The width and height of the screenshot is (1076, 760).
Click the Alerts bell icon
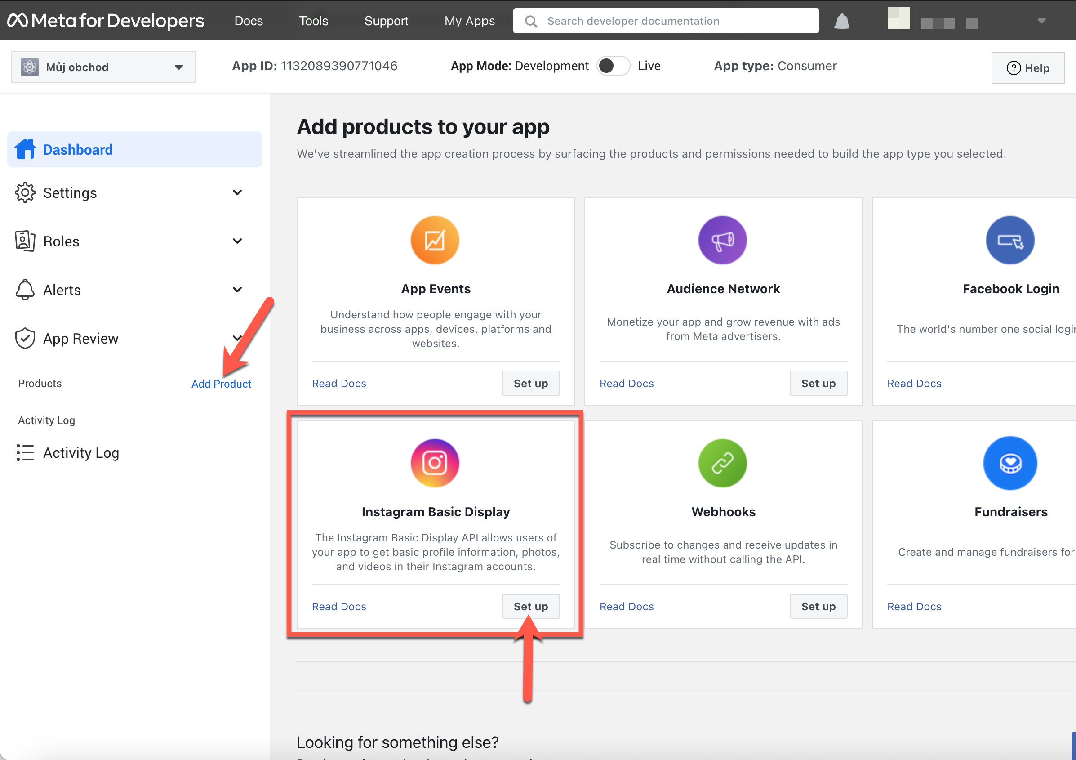[25, 290]
